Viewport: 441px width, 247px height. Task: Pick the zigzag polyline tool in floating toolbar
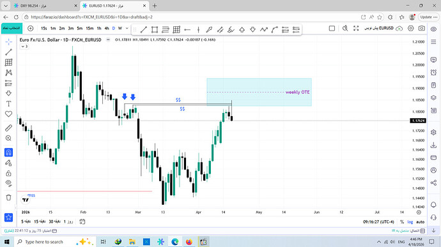click(x=263, y=29)
